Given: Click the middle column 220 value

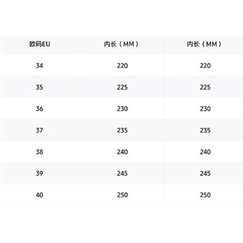Looking at the screenshot, I should click(x=122, y=66).
